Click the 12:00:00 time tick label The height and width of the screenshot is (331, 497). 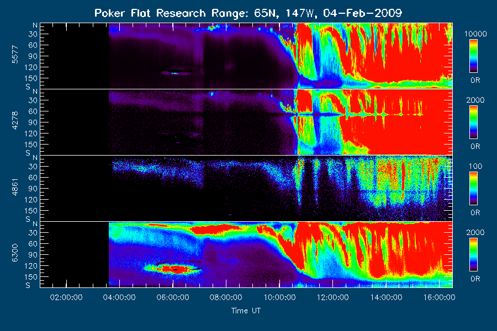pyautogui.click(x=333, y=297)
